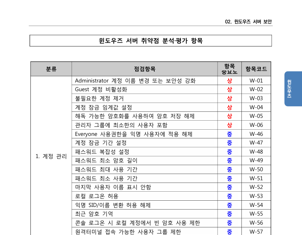Click the 분류 column header
This screenshot has height=235, width=302.
(x=51, y=69)
